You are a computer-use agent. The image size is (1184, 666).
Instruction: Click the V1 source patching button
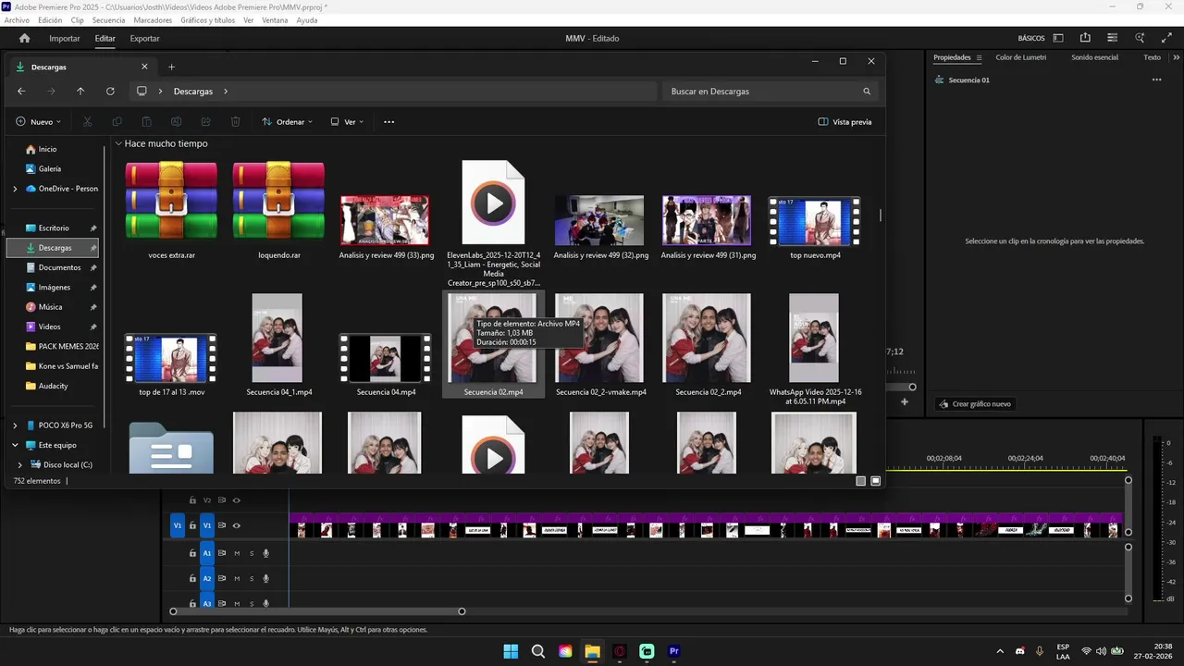coord(178,525)
